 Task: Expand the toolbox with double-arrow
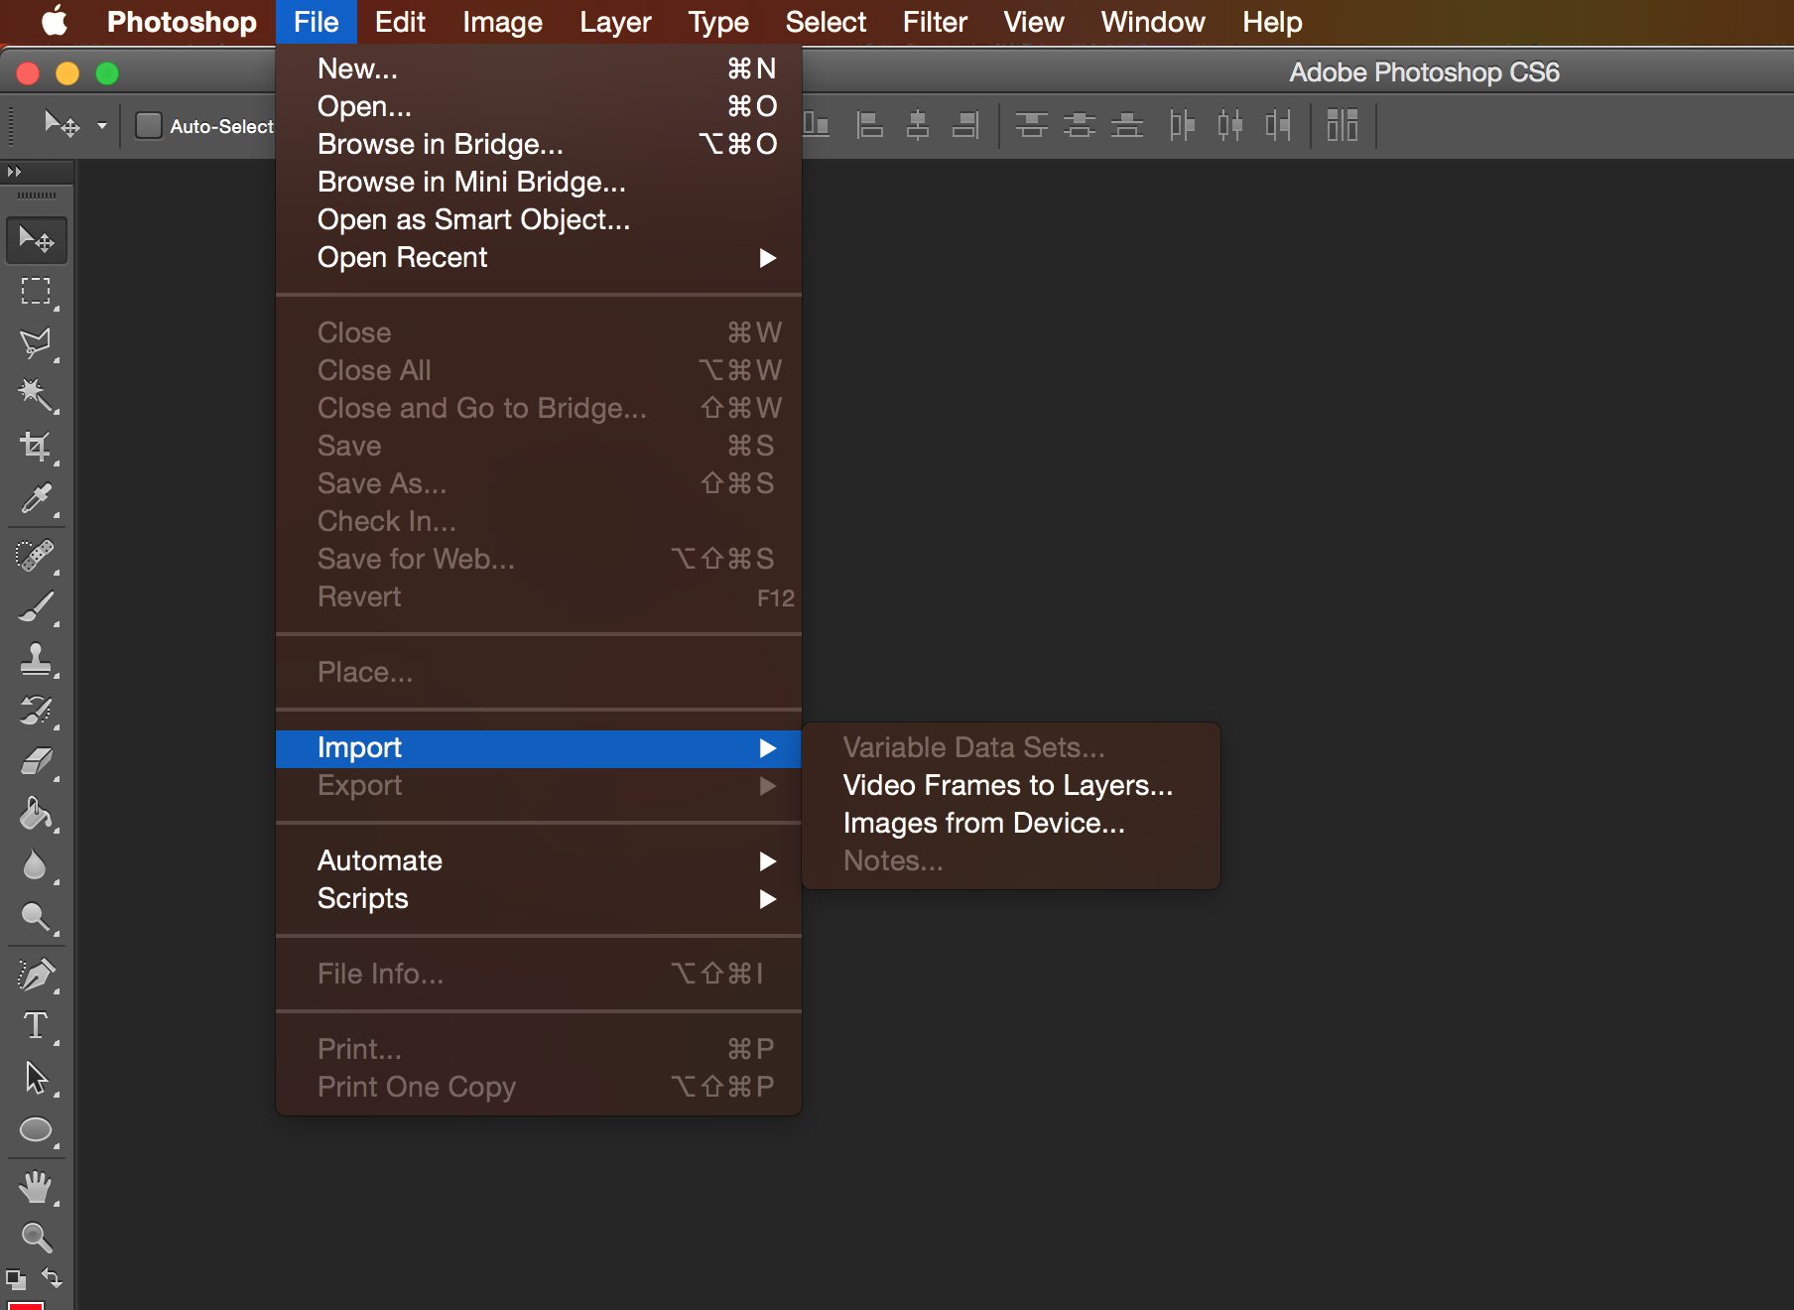(14, 172)
